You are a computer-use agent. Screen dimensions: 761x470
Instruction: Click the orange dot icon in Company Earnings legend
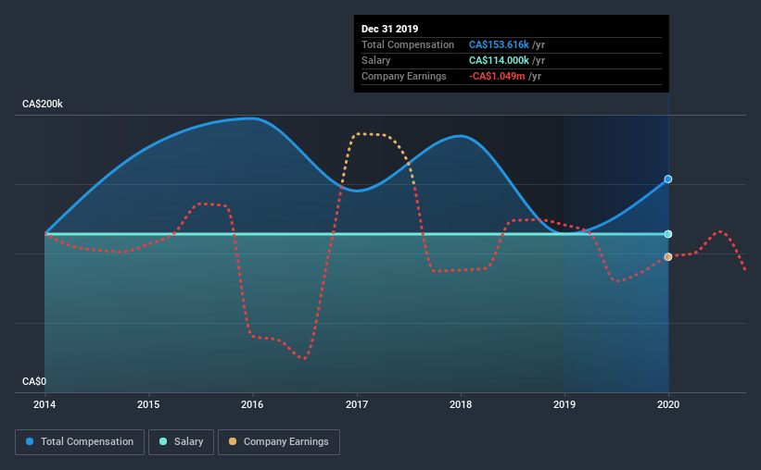coord(233,441)
